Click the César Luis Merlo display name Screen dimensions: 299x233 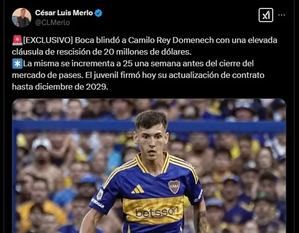point(64,13)
